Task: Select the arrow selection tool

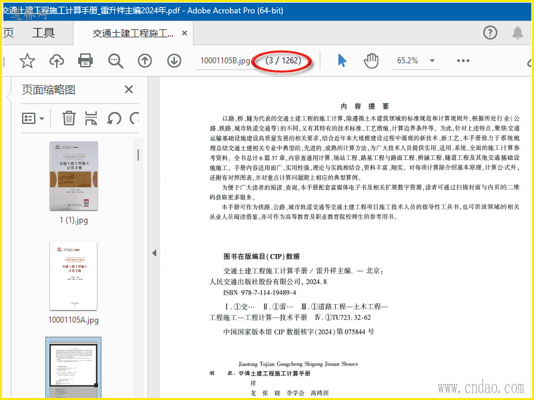Action: 342,61
